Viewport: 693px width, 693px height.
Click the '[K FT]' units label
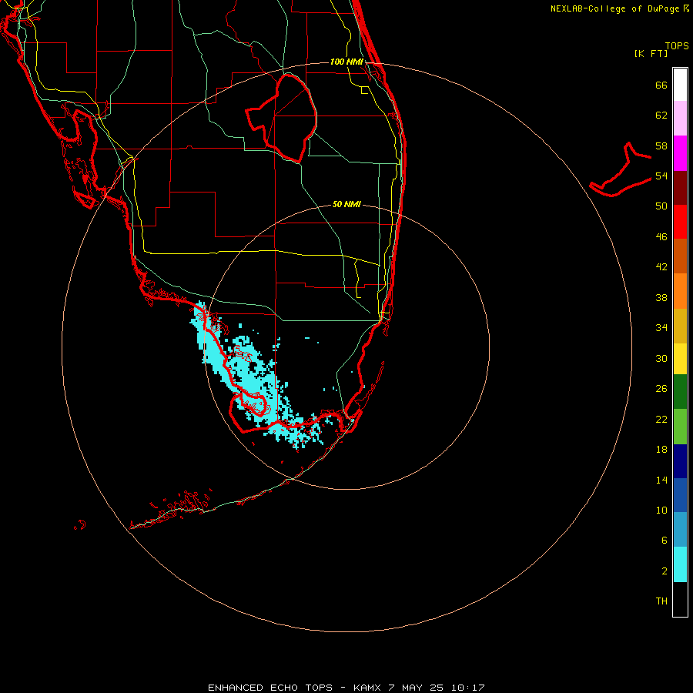pyautogui.click(x=651, y=53)
